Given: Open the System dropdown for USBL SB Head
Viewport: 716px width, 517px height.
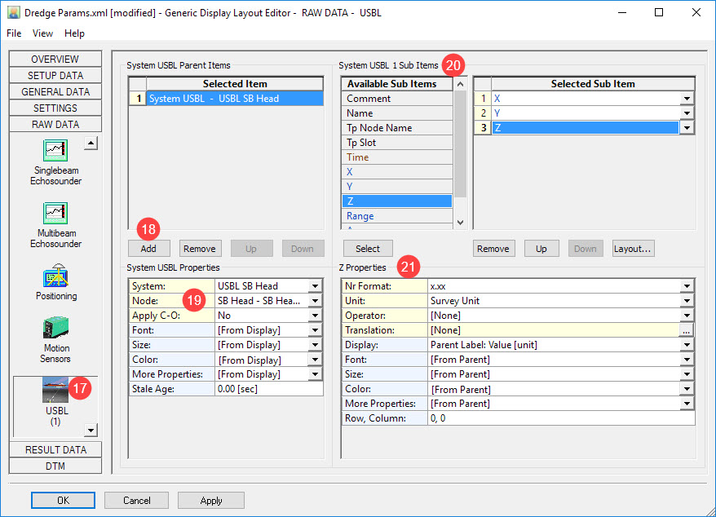Looking at the screenshot, I should tap(315, 286).
